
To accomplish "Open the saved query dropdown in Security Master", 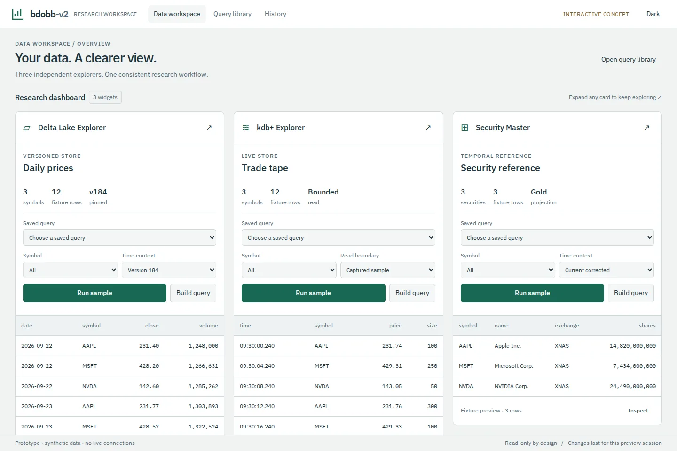I will click(x=557, y=238).
